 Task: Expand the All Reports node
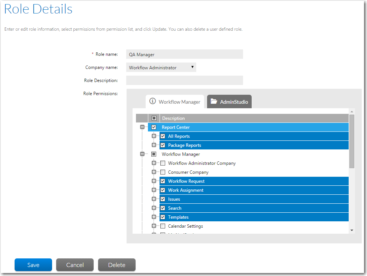pos(154,136)
